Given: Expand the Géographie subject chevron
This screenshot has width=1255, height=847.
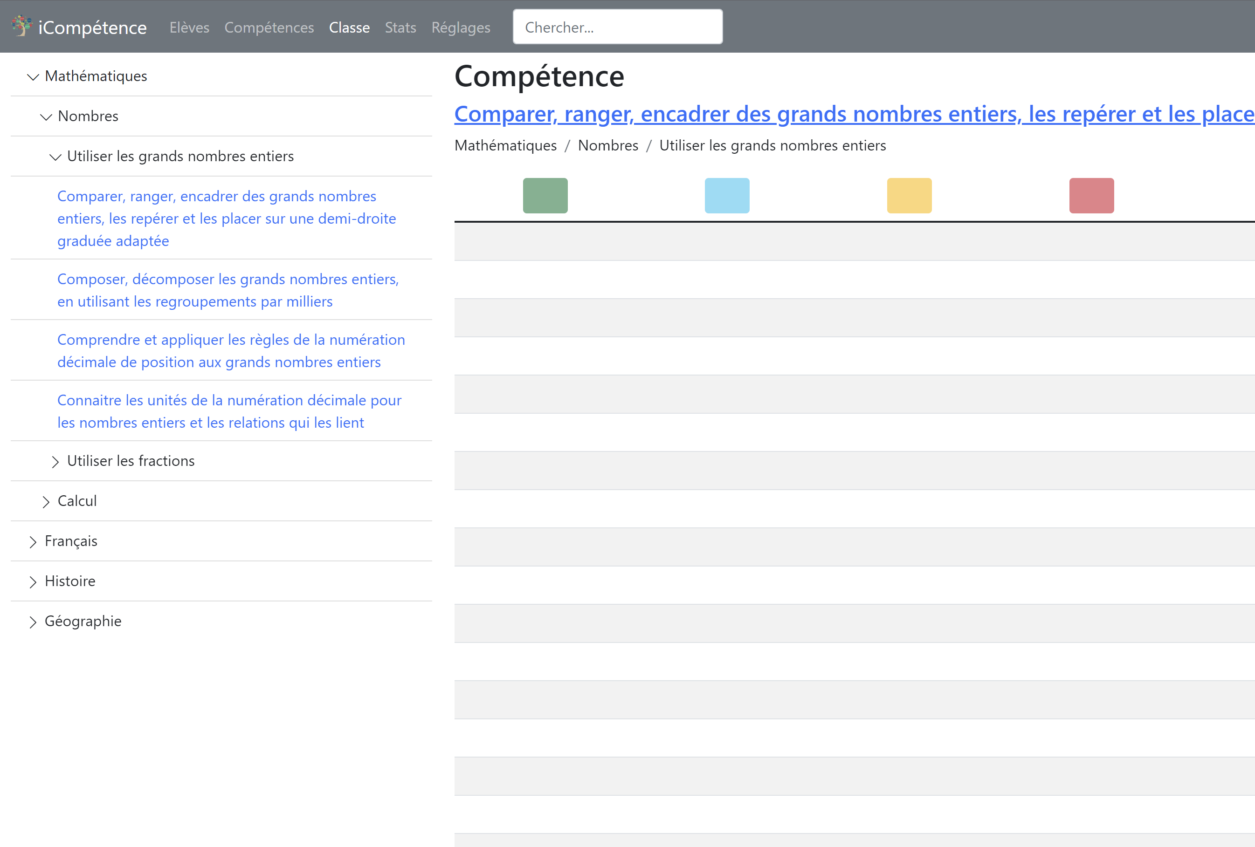Looking at the screenshot, I should point(33,622).
